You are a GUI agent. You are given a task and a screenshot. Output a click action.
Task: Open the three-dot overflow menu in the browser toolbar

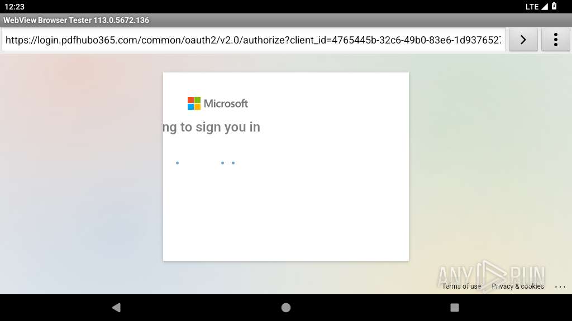pos(556,40)
